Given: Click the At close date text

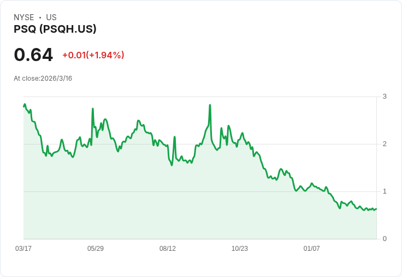Looking at the screenshot, I should 43,79.
